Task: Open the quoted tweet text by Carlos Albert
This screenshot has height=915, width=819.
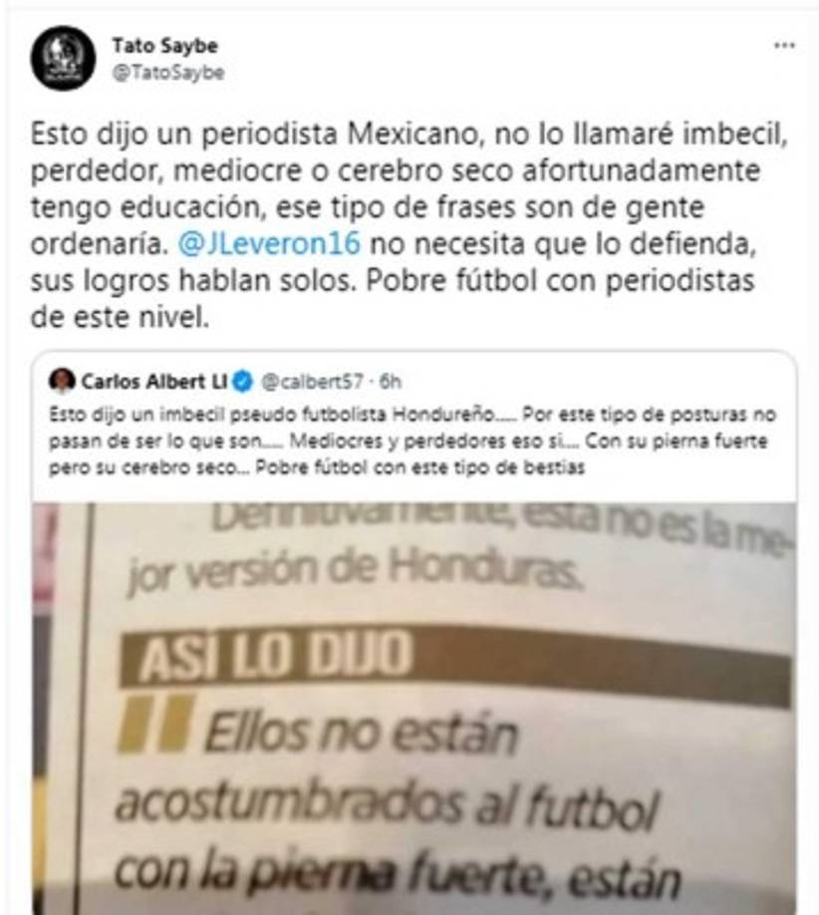Action: click(x=412, y=441)
